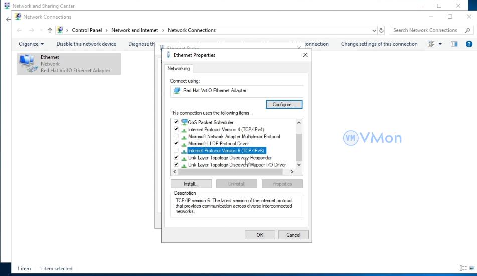Image resolution: width=477 pixels, height=276 pixels.
Task: Check Microsoft Network Adapter Multiplexor Protocol box
Action: (x=176, y=136)
